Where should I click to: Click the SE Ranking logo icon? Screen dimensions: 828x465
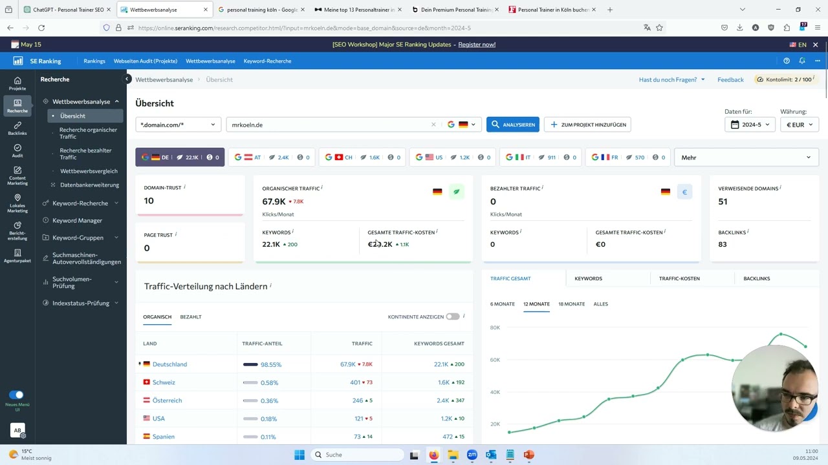18,61
